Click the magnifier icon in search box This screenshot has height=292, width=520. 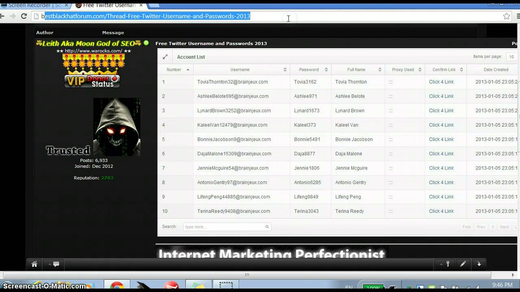tap(267, 227)
